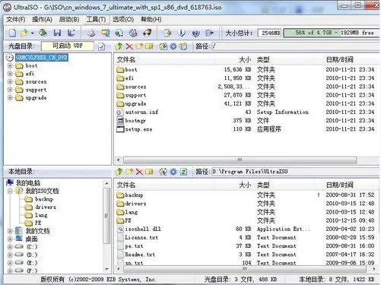This screenshot has height=285, width=381.
Task: Click the blue gear settings icon in disc pane
Action: [173, 46]
